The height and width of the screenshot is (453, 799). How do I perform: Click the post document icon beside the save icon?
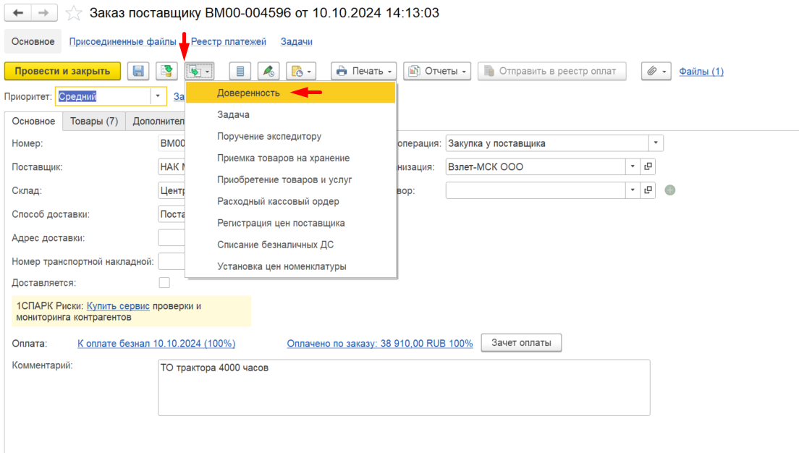pos(166,71)
